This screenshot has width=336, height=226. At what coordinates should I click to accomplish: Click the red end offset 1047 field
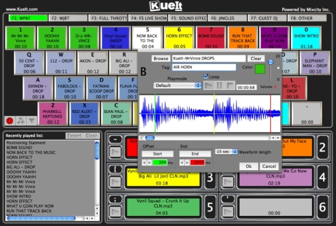click(x=198, y=163)
